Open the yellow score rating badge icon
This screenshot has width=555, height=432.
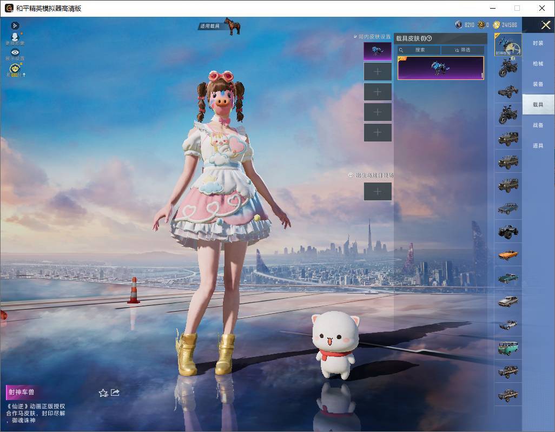tap(15, 69)
